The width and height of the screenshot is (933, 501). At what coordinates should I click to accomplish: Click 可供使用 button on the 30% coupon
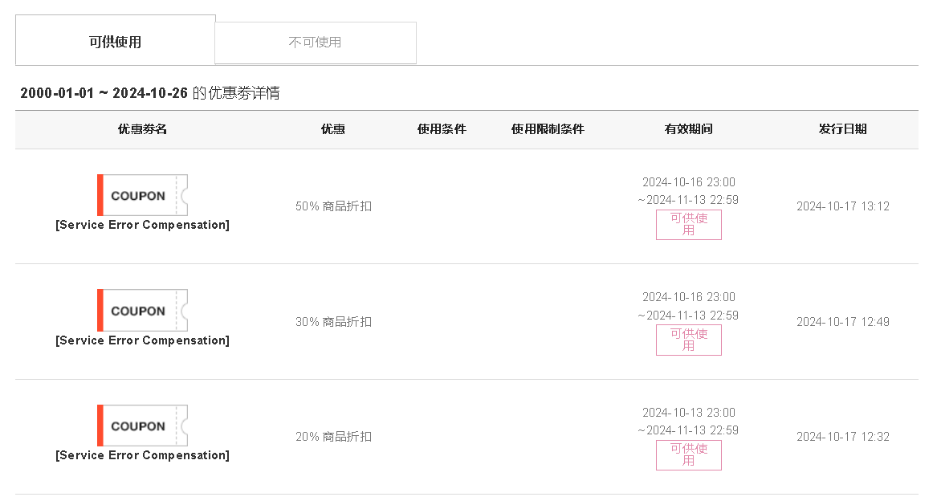pos(688,340)
